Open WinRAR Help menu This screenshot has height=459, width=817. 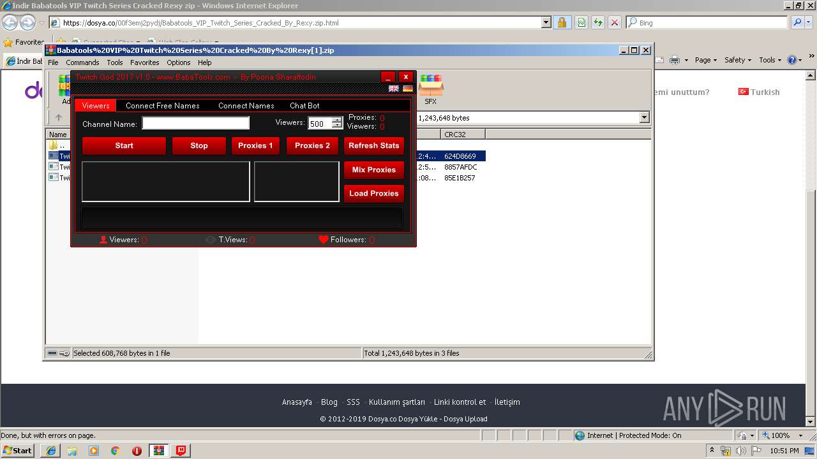tap(204, 62)
